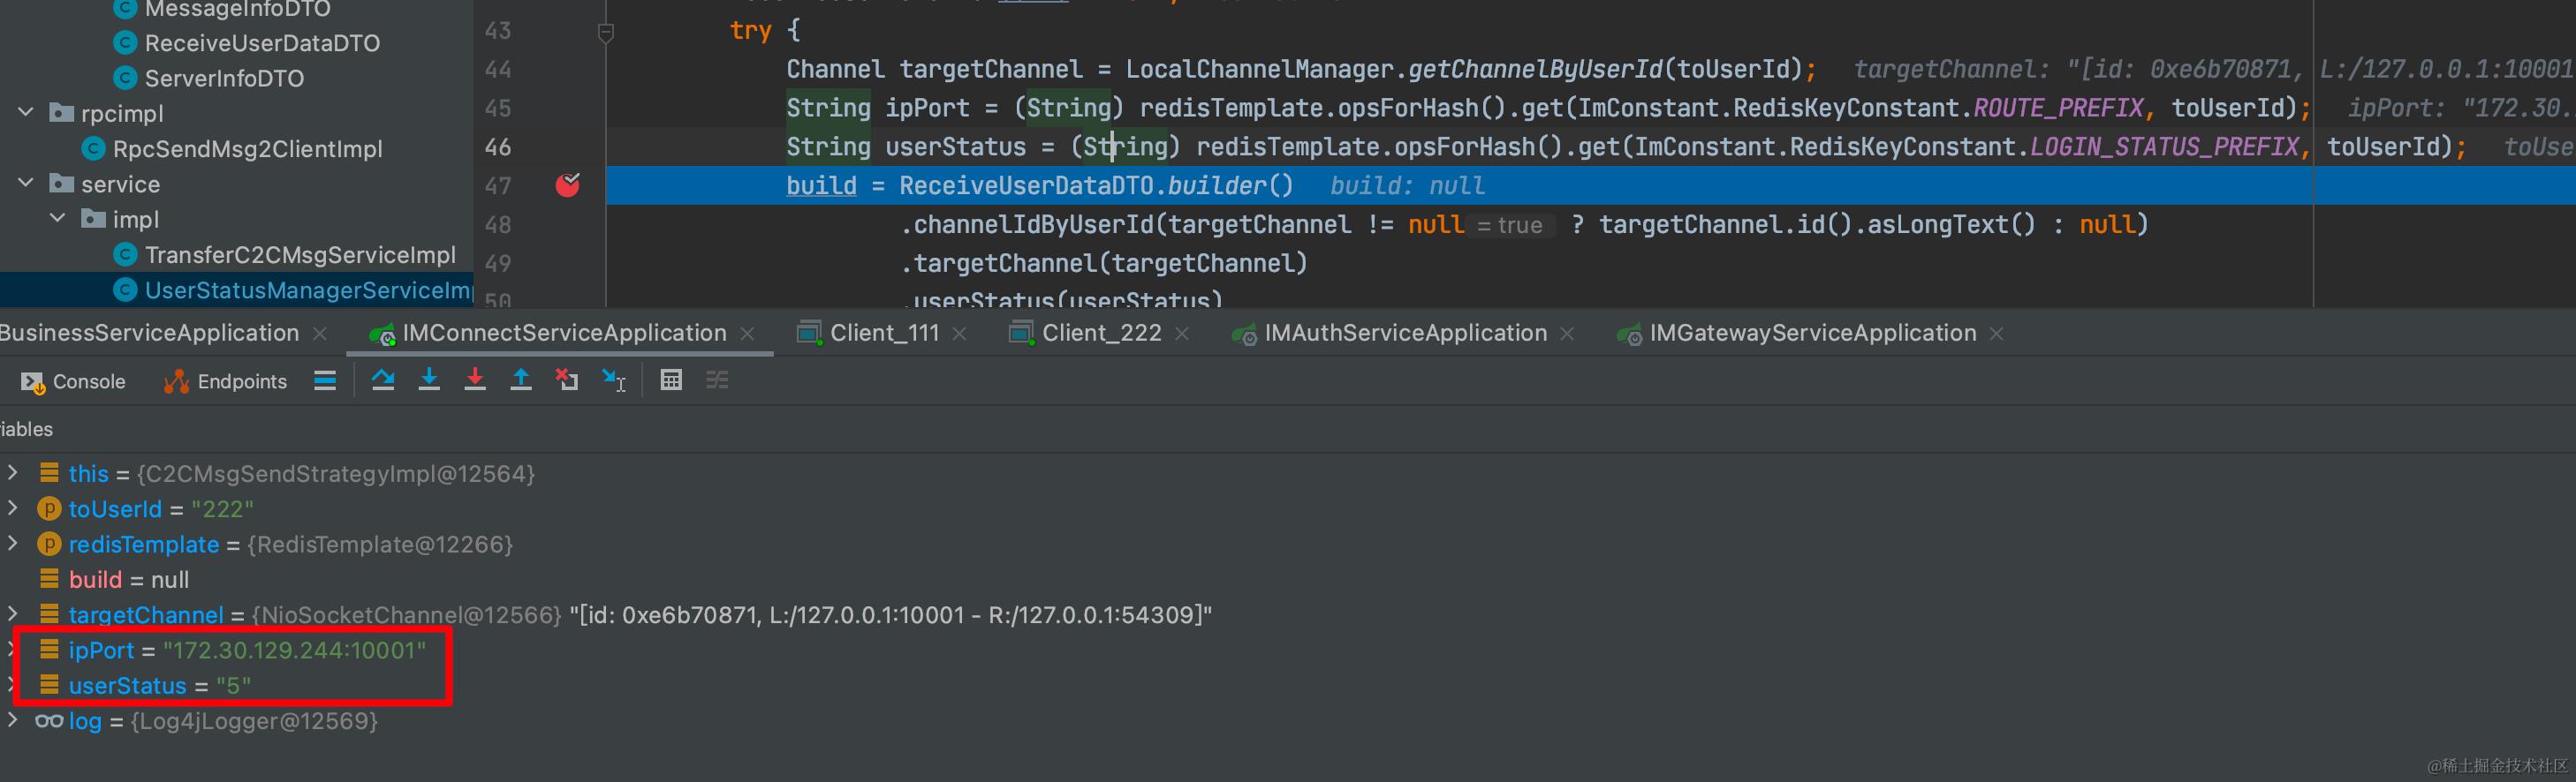Open RpcSendMsg2ClientImpl class
Image resolution: width=2576 pixels, height=782 pixels.
click(247, 149)
